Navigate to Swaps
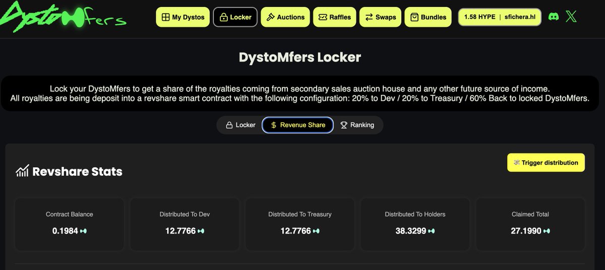 click(381, 17)
